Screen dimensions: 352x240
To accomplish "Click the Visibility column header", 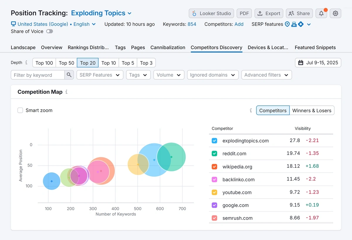I will pyautogui.click(x=303, y=128).
